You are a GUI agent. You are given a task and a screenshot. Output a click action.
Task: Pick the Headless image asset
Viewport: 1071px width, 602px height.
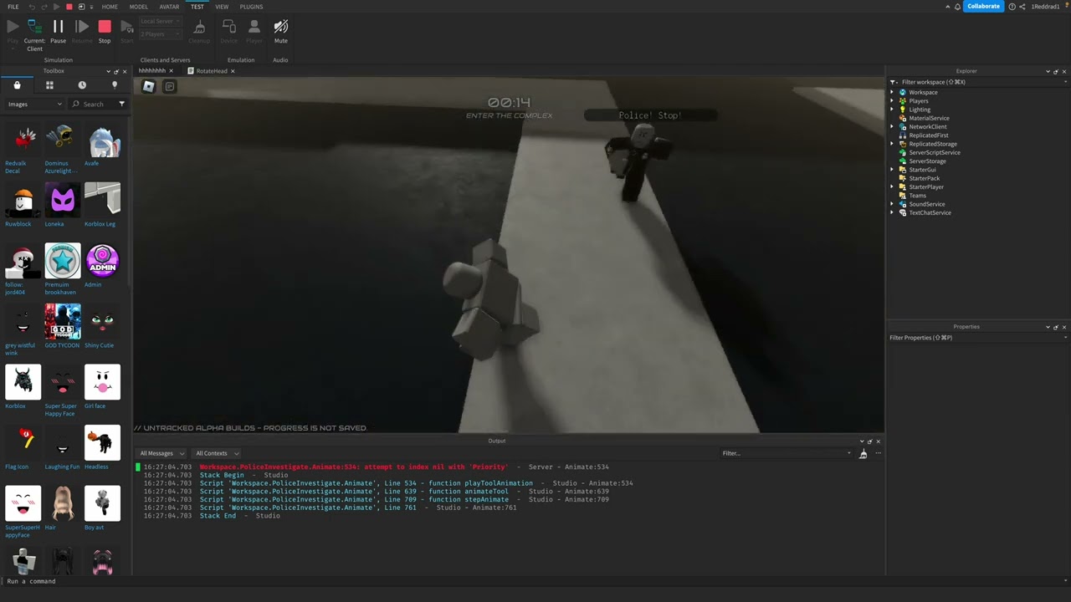coord(102,443)
